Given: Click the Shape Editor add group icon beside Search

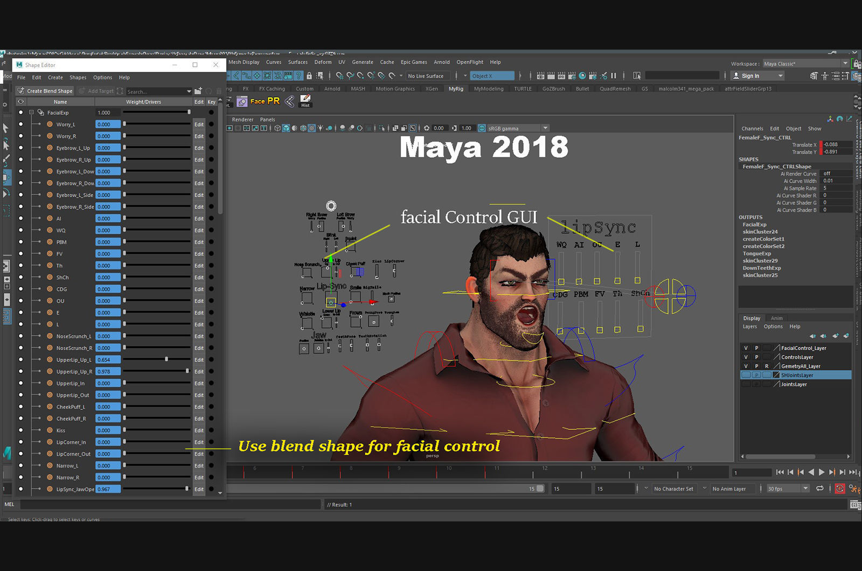Looking at the screenshot, I should (198, 91).
